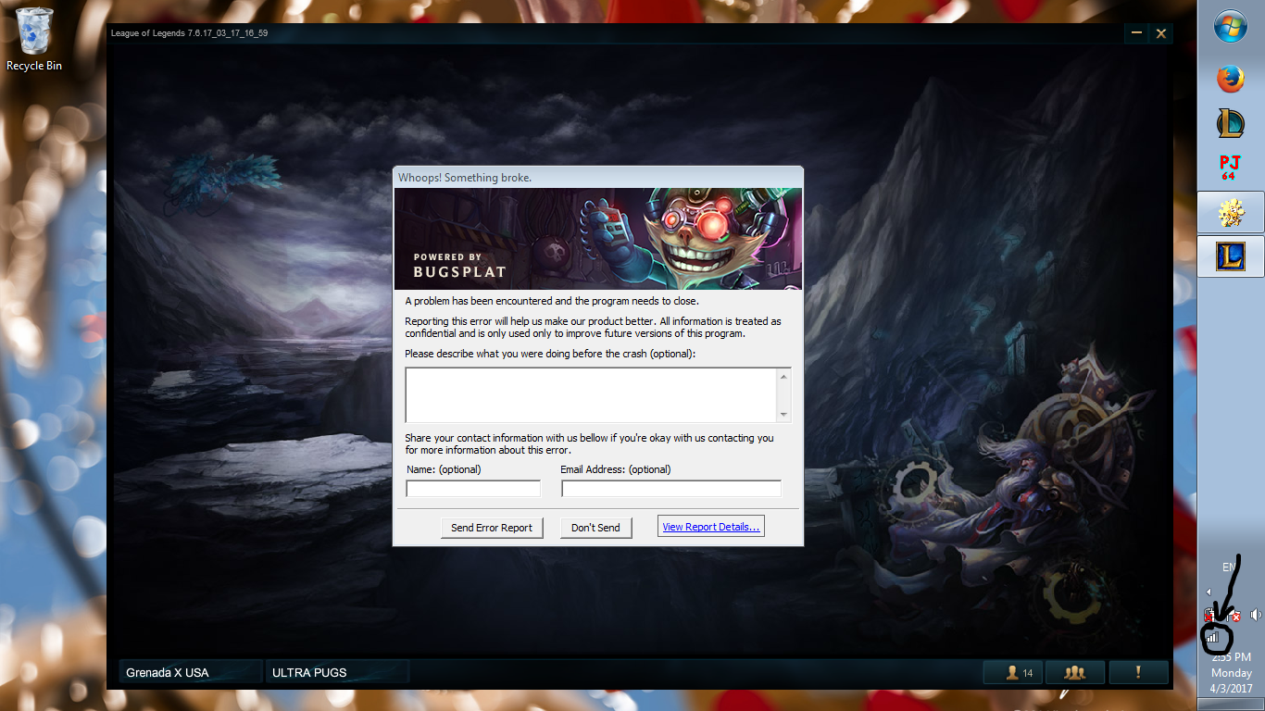Image resolution: width=1265 pixels, height=711 pixels.
Task: Open the View Report Details link
Action: point(711,527)
